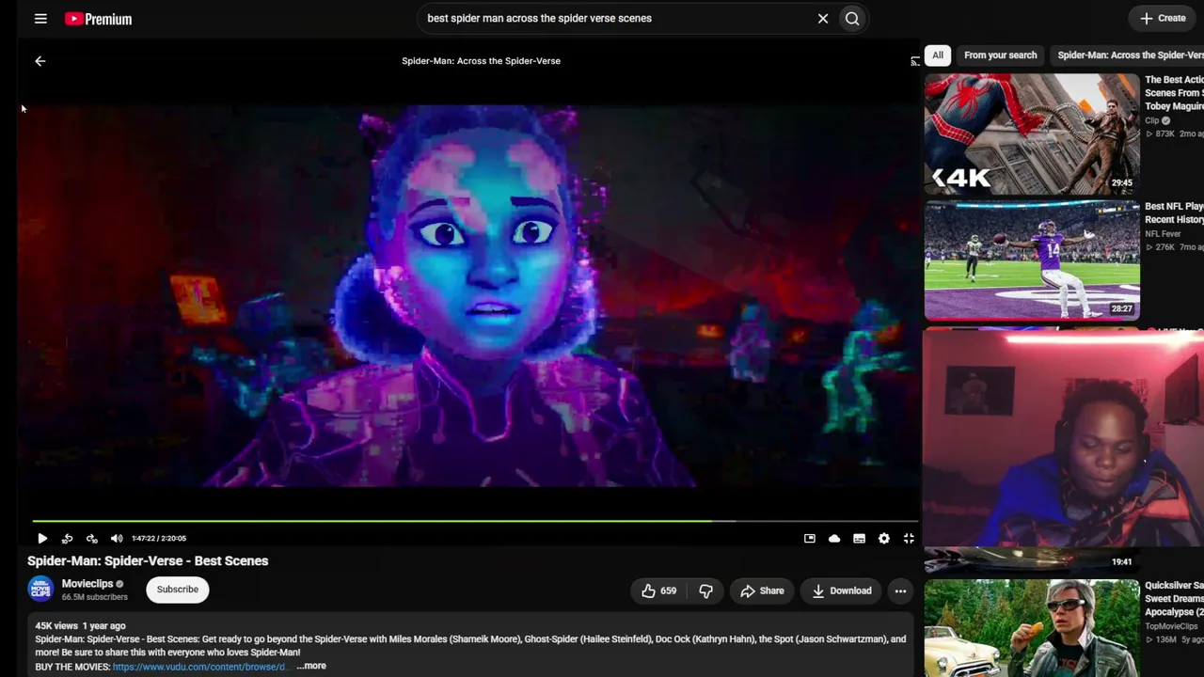Click the back arrow above the video
Screen dimensions: 1204x677
[x=40, y=61]
